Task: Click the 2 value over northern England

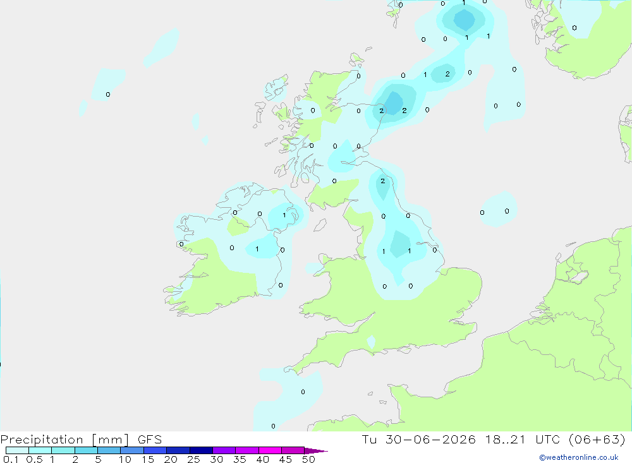Action: 383,181
